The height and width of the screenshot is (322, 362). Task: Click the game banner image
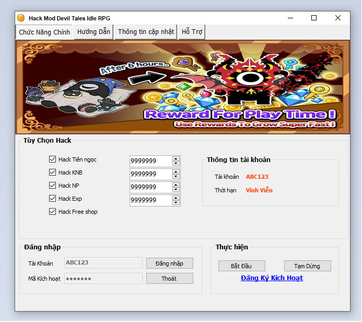[183, 87]
